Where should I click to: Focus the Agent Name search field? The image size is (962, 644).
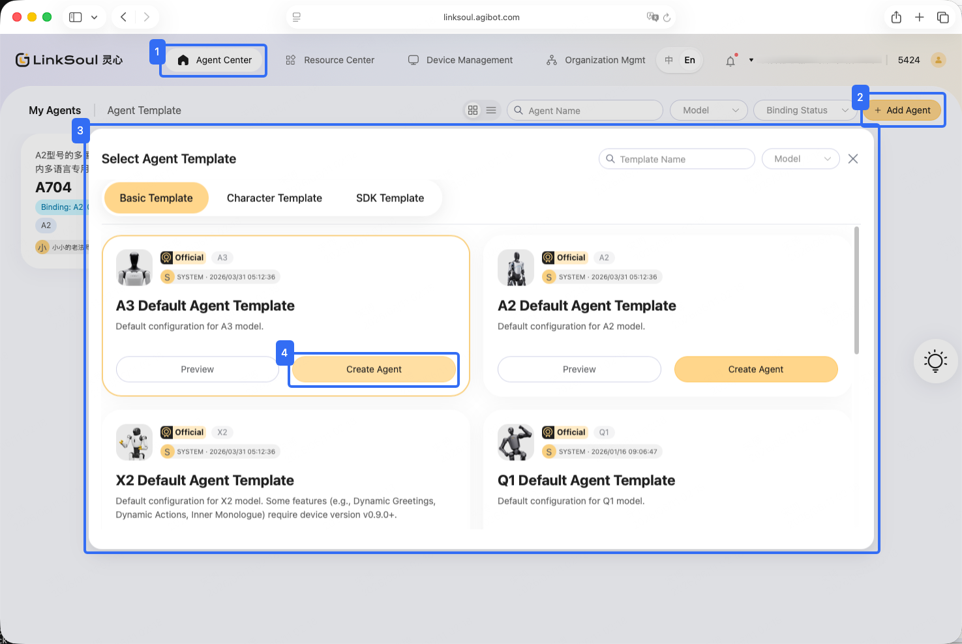585,110
